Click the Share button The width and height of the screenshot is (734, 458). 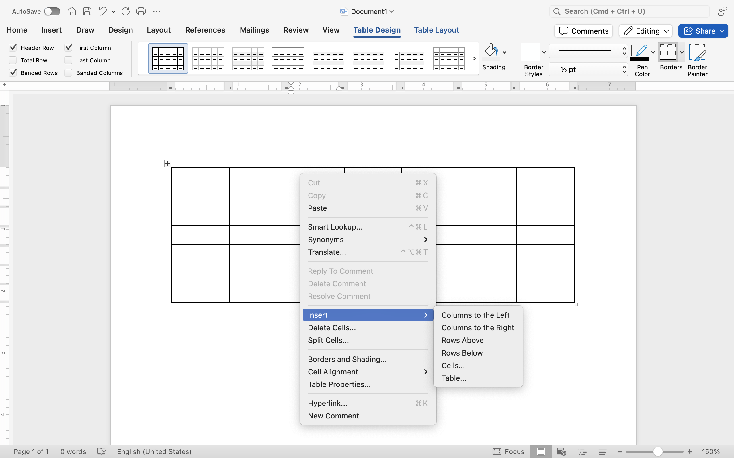(x=703, y=31)
